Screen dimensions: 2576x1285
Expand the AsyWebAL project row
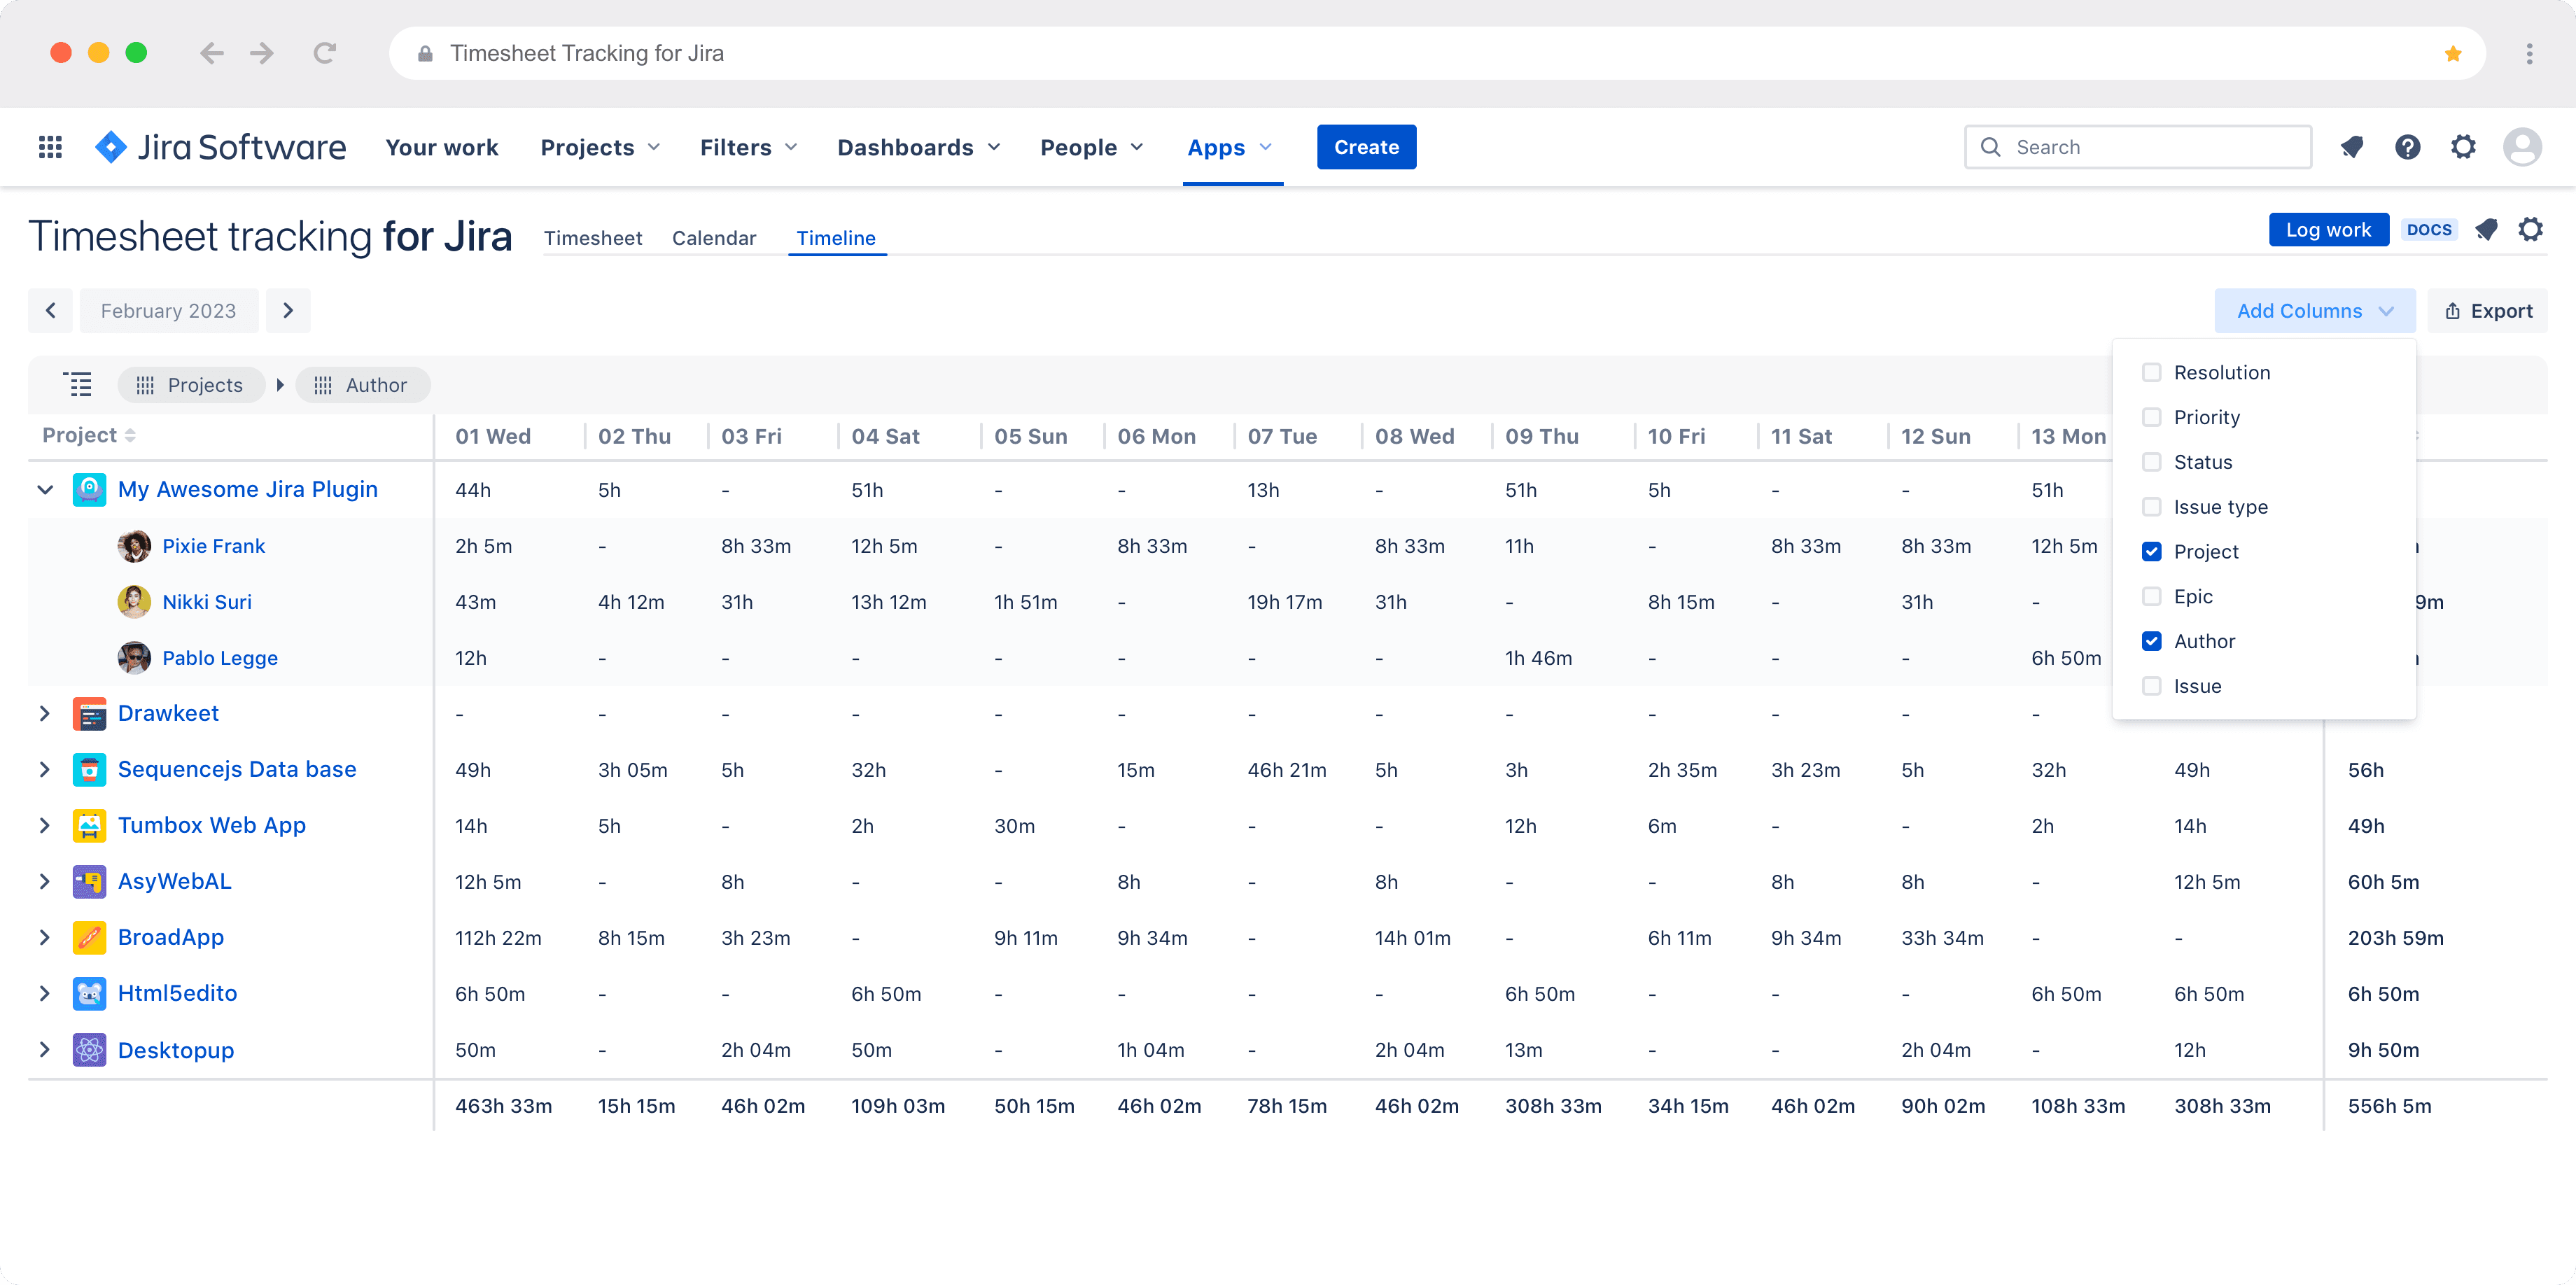(45, 882)
